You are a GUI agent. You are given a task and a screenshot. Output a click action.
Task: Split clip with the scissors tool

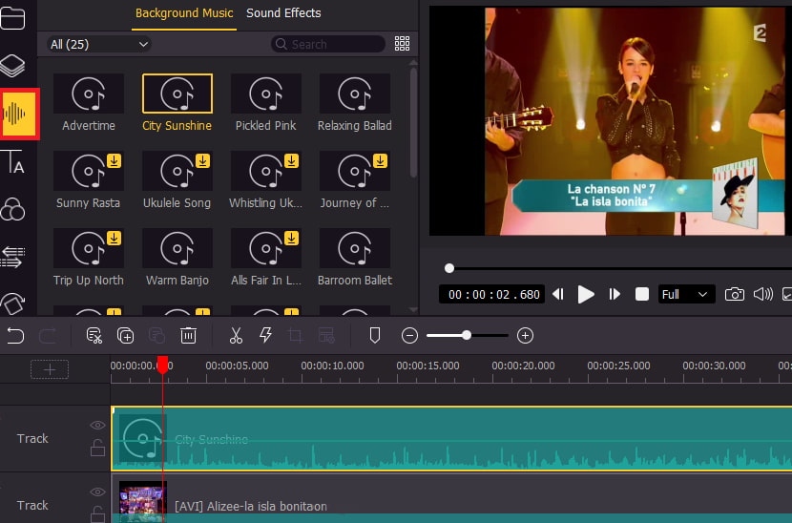[236, 336]
